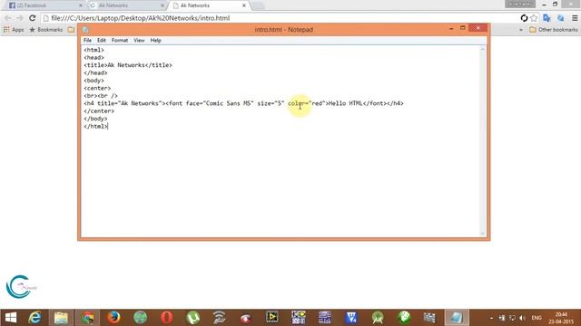The height and width of the screenshot is (326, 581).
Task: Minimize the Notepad window
Action: pyautogui.click(x=451, y=28)
